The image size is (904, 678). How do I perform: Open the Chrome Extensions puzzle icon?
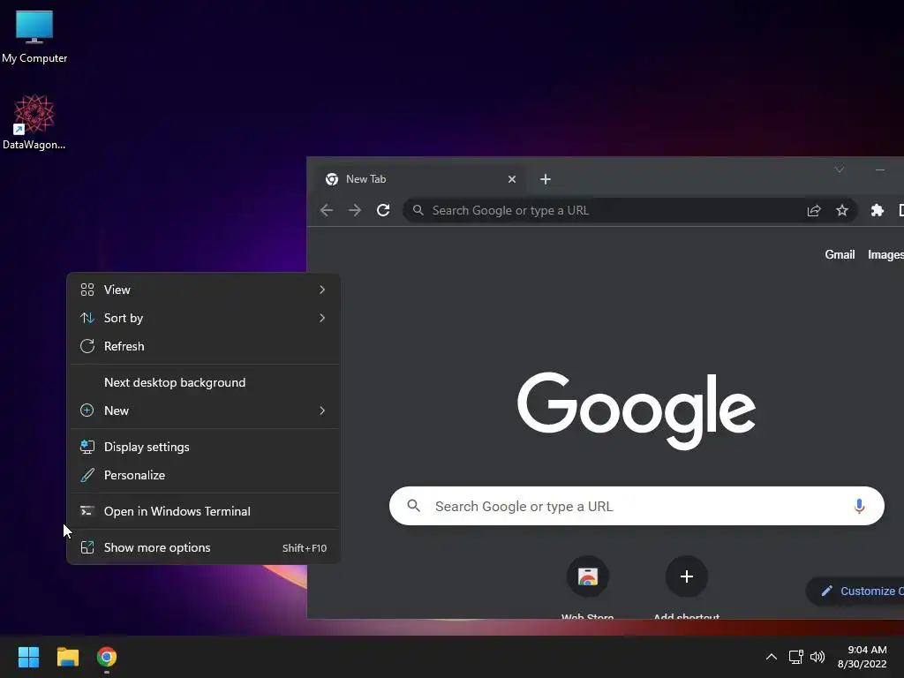click(877, 210)
